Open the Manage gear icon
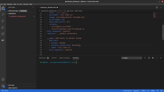Screen dimensions: 164x92 coord(3,86)
